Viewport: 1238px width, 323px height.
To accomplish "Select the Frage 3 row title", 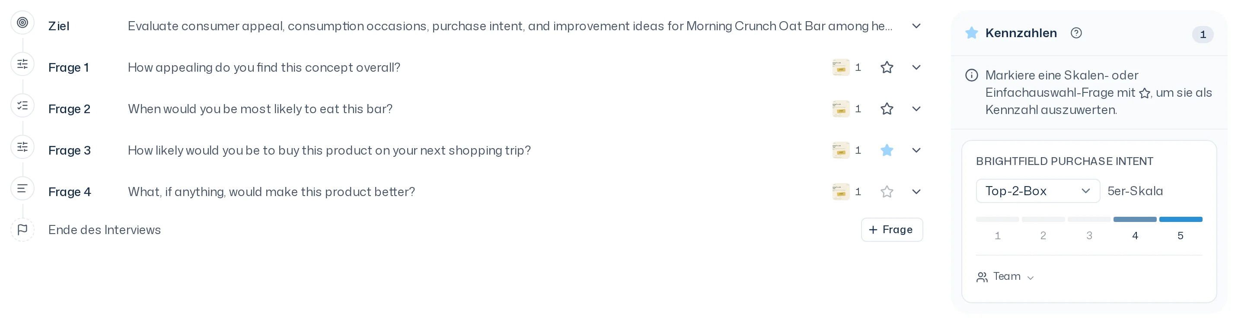I will (x=69, y=151).
